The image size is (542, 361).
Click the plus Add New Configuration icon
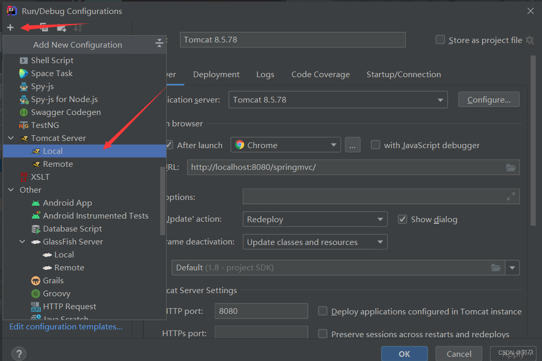click(10, 27)
